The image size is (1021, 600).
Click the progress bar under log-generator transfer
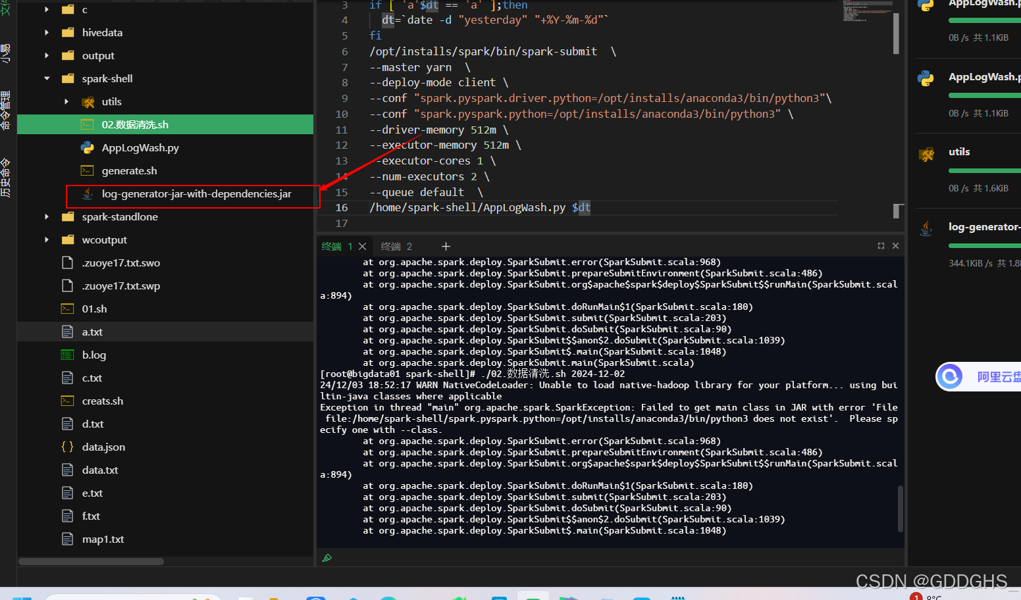(984, 245)
